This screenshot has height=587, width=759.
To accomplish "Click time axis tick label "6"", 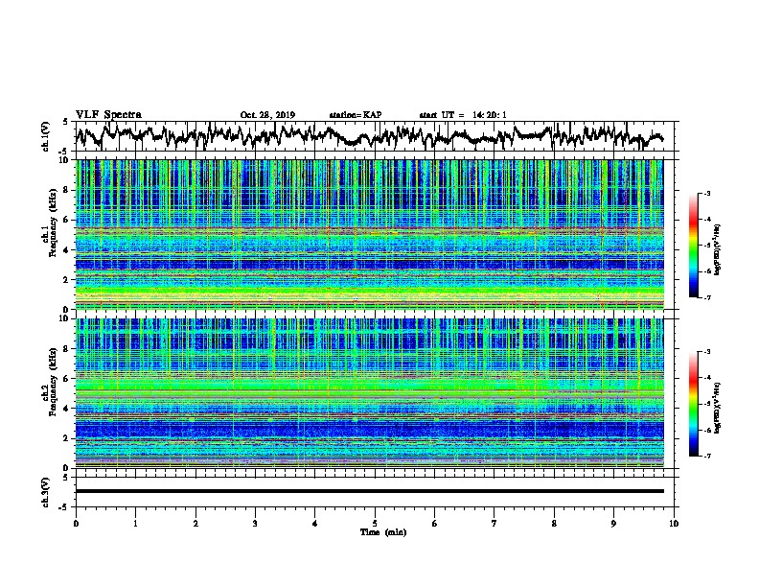I will (435, 524).
